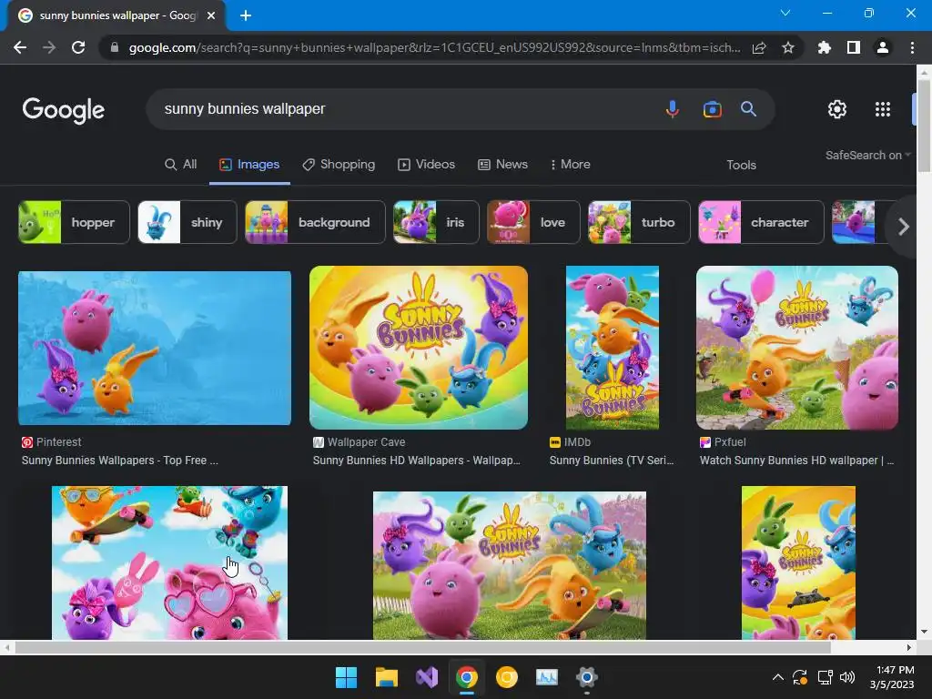The image size is (932, 699).
Task: Open the Sunny Bunnies Wallpapers - Top Free link
Action: (119, 460)
